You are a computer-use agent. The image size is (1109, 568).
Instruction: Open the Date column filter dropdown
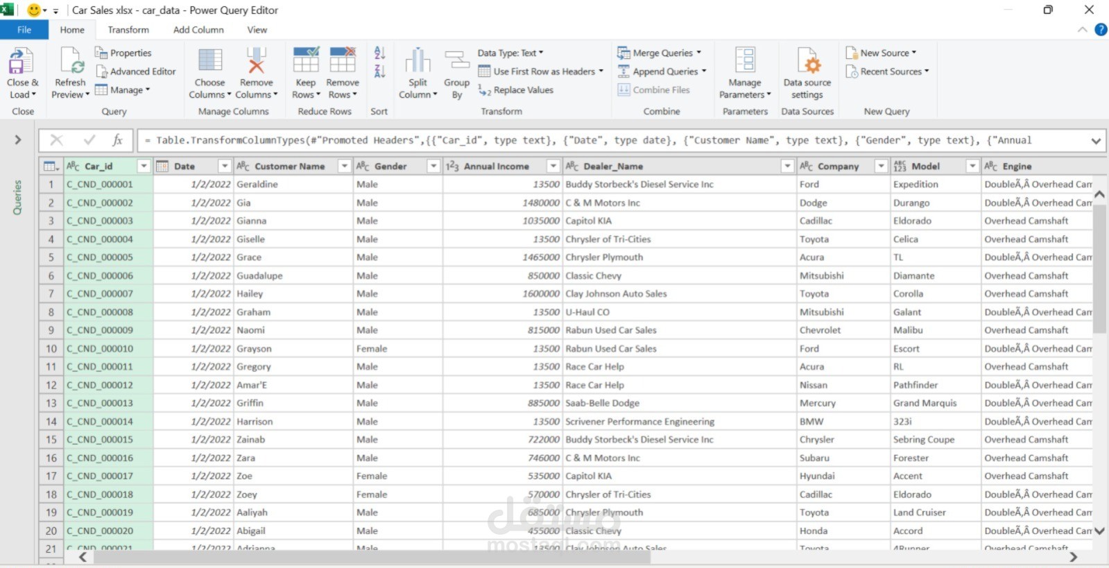[225, 166]
